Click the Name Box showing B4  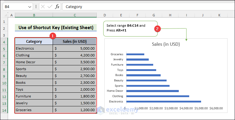click(x=15, y=7)
